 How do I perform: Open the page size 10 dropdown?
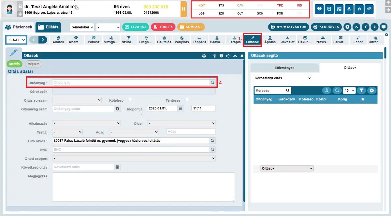point(349,91)
